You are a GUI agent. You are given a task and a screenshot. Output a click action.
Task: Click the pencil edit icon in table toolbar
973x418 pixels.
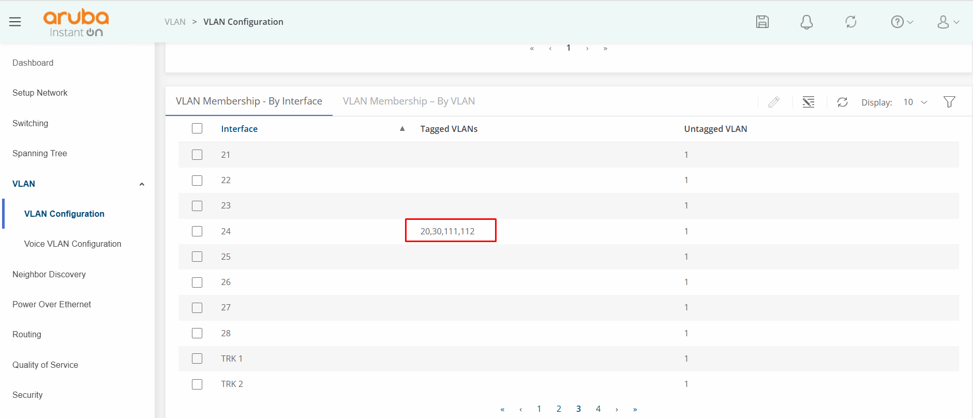773,102
